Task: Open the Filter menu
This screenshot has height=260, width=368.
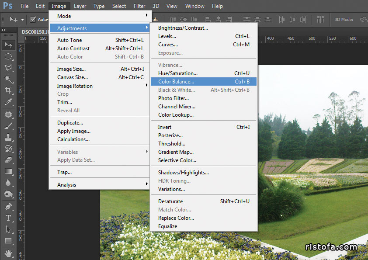Action: pos(139,6)
